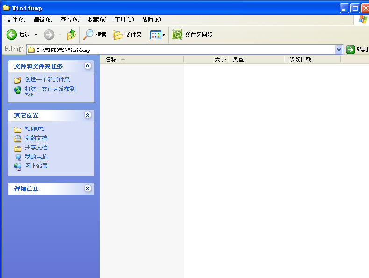Image resolution: width=369 pixels, height=278 pixels.
Task: Click the My Computer icon in sidebar
Action: (x=18, y=158)
